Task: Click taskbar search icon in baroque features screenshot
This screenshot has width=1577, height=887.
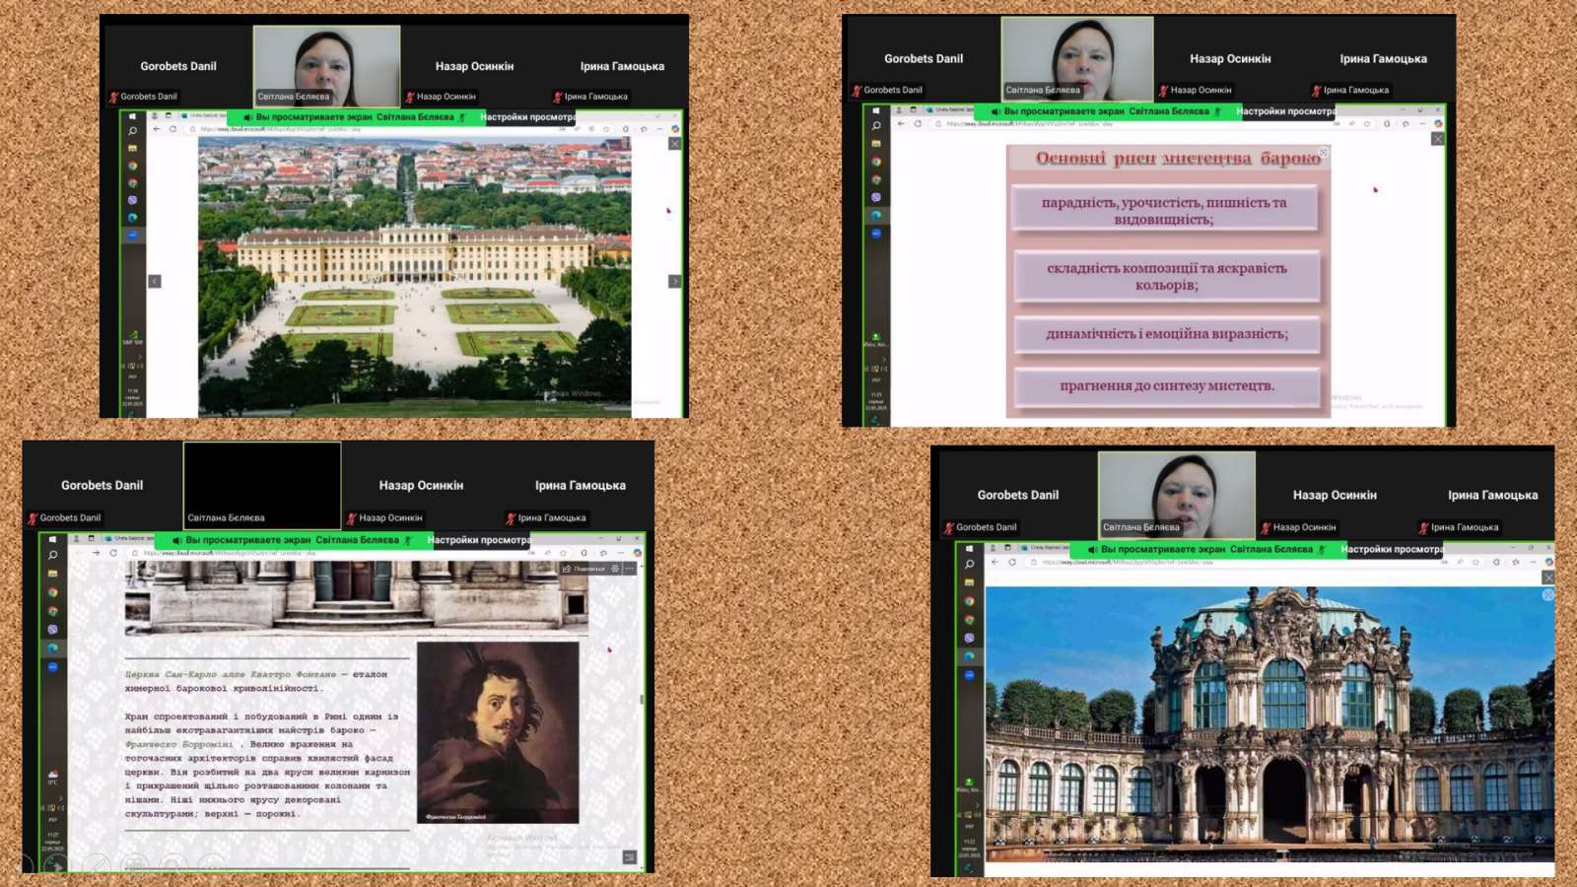Action: click(875, 126)
